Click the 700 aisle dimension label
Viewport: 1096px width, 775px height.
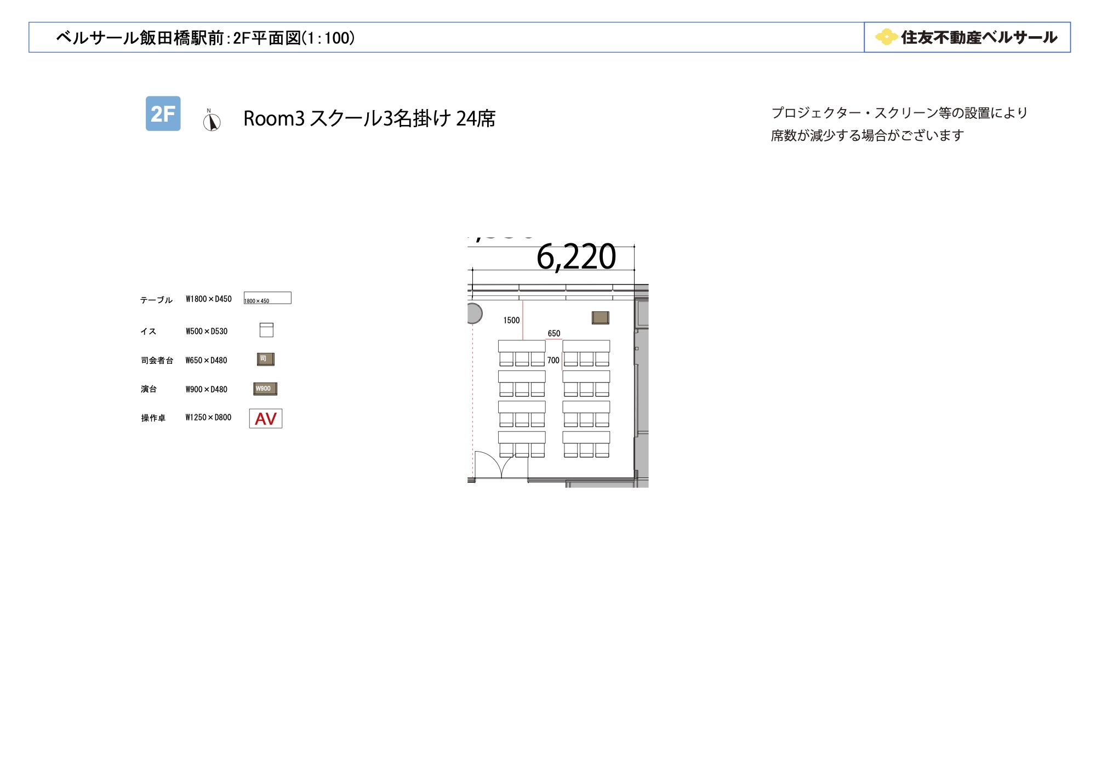553,360
